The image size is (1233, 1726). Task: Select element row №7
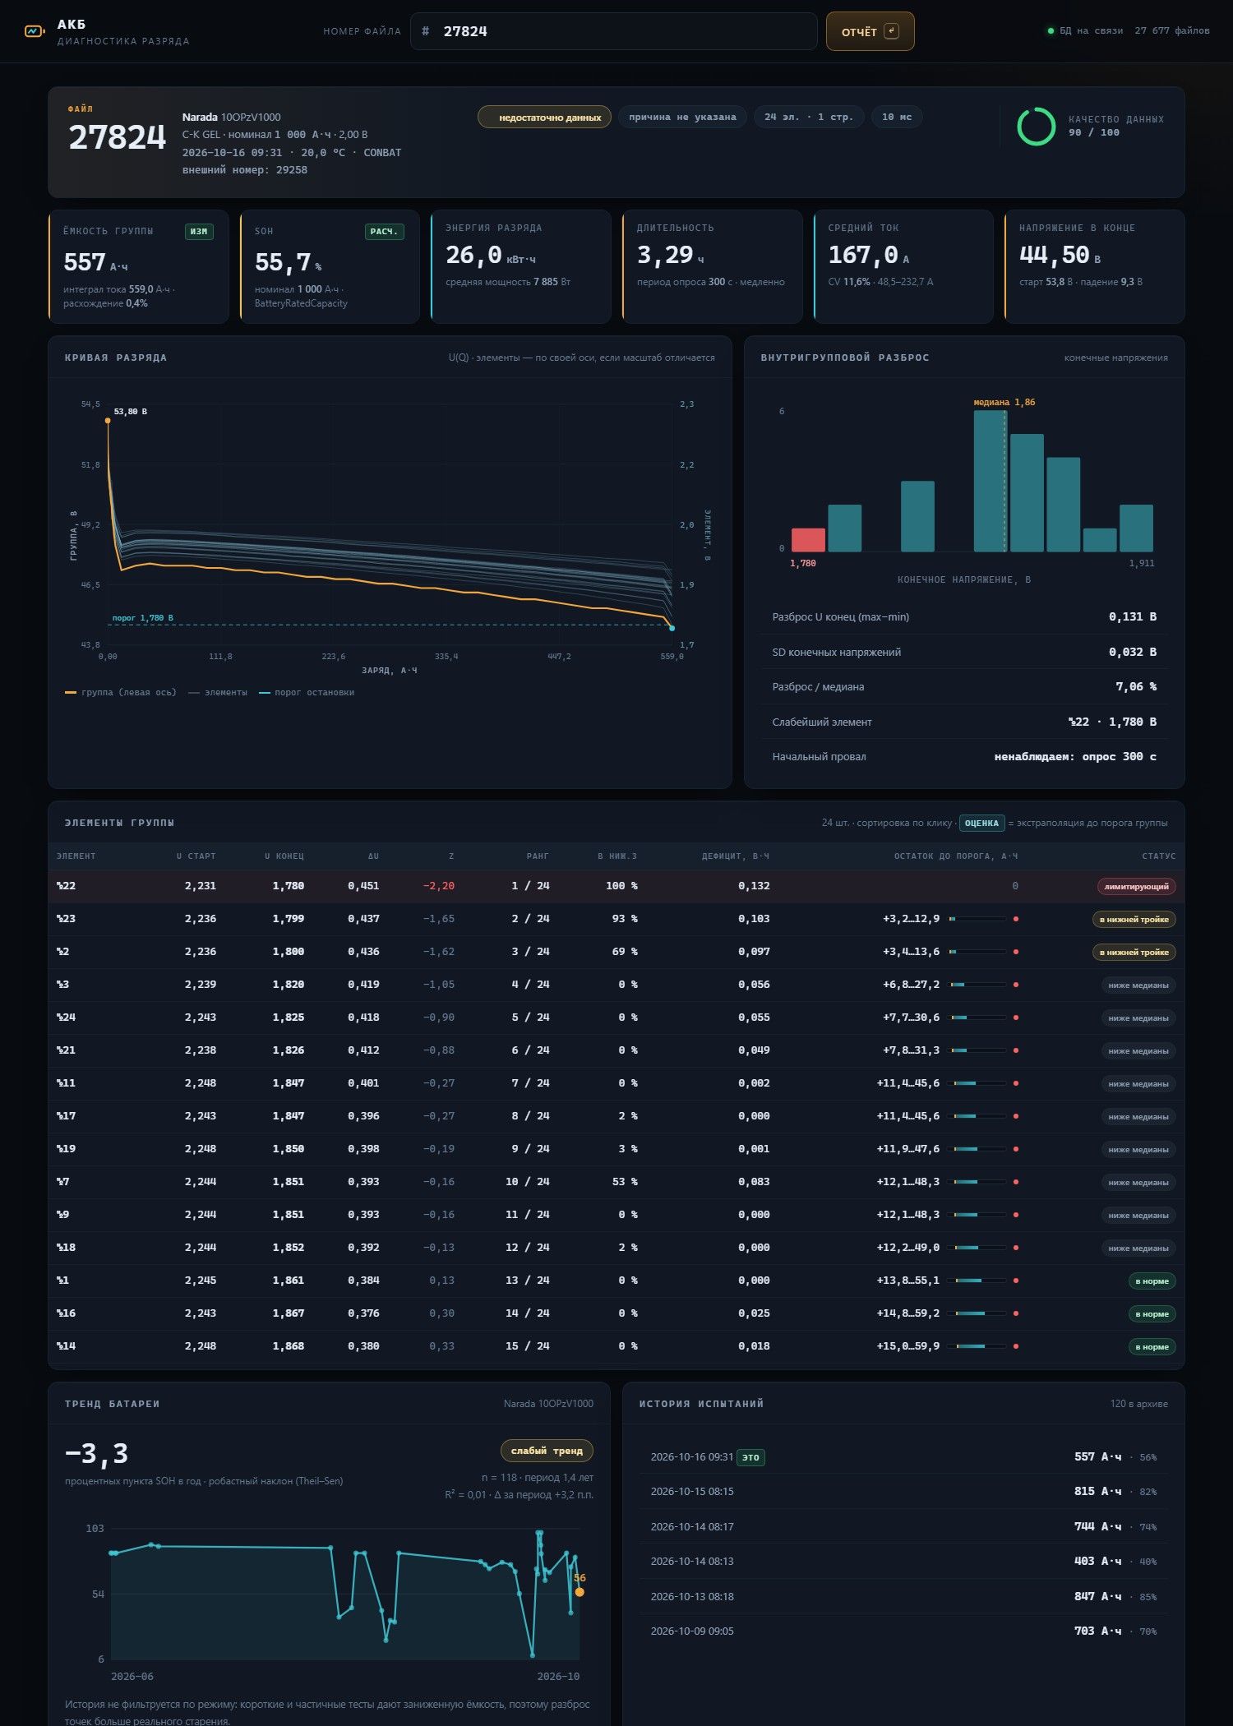pyautogui.click(x=616, y=1182)
